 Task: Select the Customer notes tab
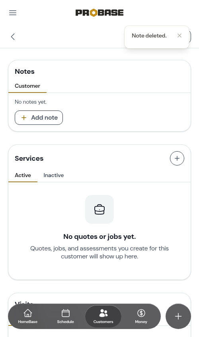click(27, 86)
